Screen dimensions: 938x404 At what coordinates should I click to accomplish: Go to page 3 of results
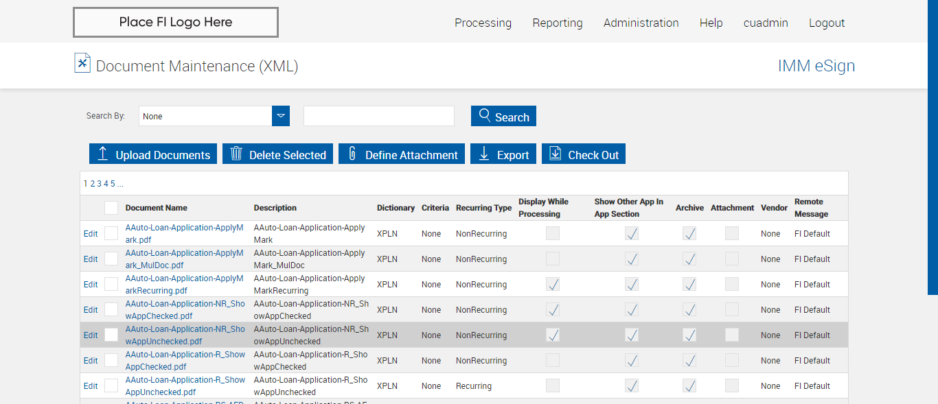coord(99,184)
